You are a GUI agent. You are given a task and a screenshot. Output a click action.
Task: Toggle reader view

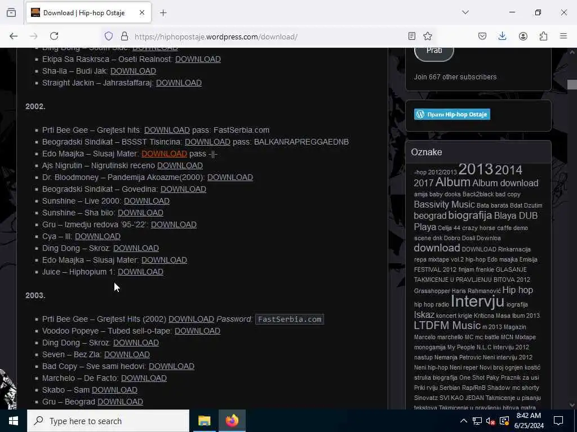coord(412,36)
